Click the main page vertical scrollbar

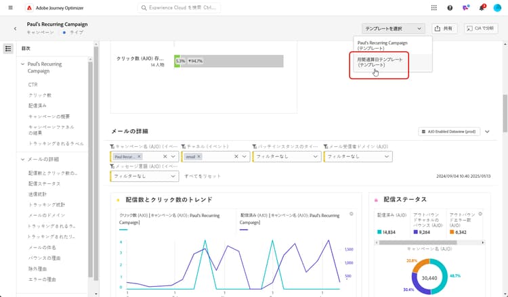click(x=505, y=113)
